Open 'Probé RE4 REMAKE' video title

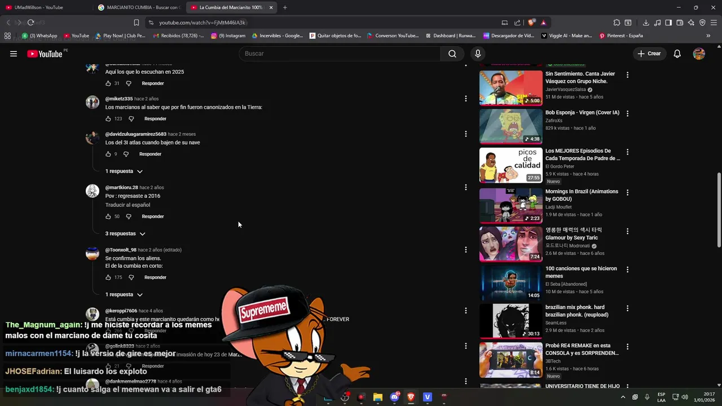click(x=582, y=350)
